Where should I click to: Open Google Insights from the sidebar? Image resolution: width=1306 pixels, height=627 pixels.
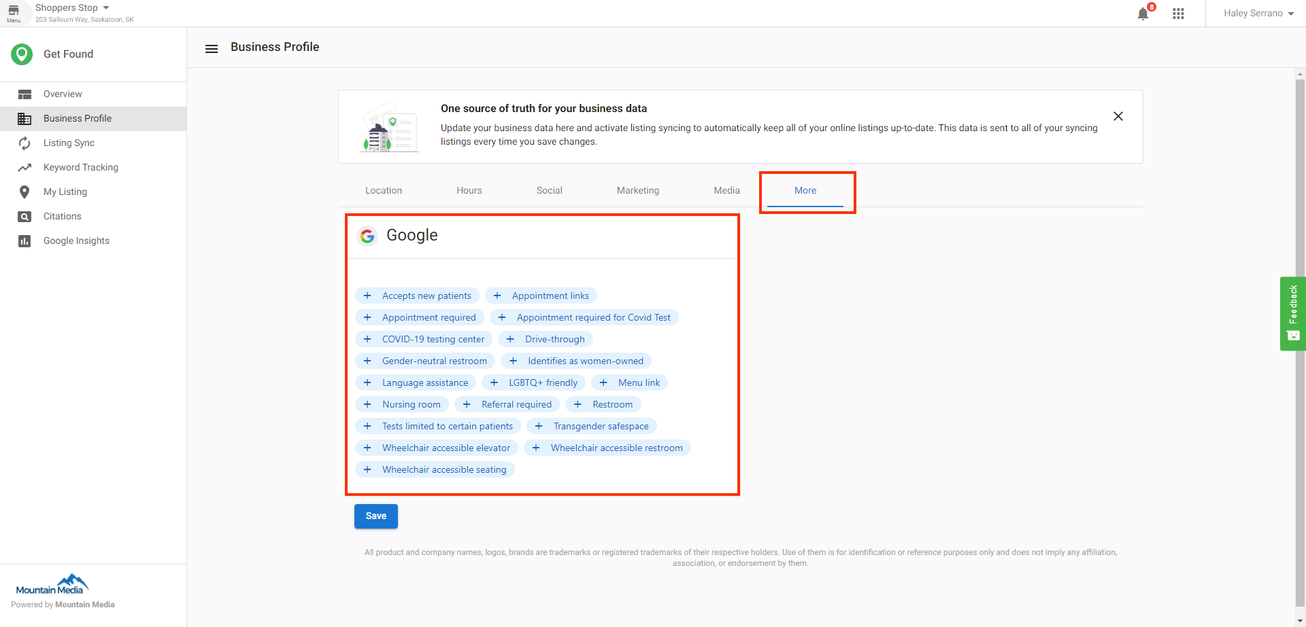tap(76, 240)
